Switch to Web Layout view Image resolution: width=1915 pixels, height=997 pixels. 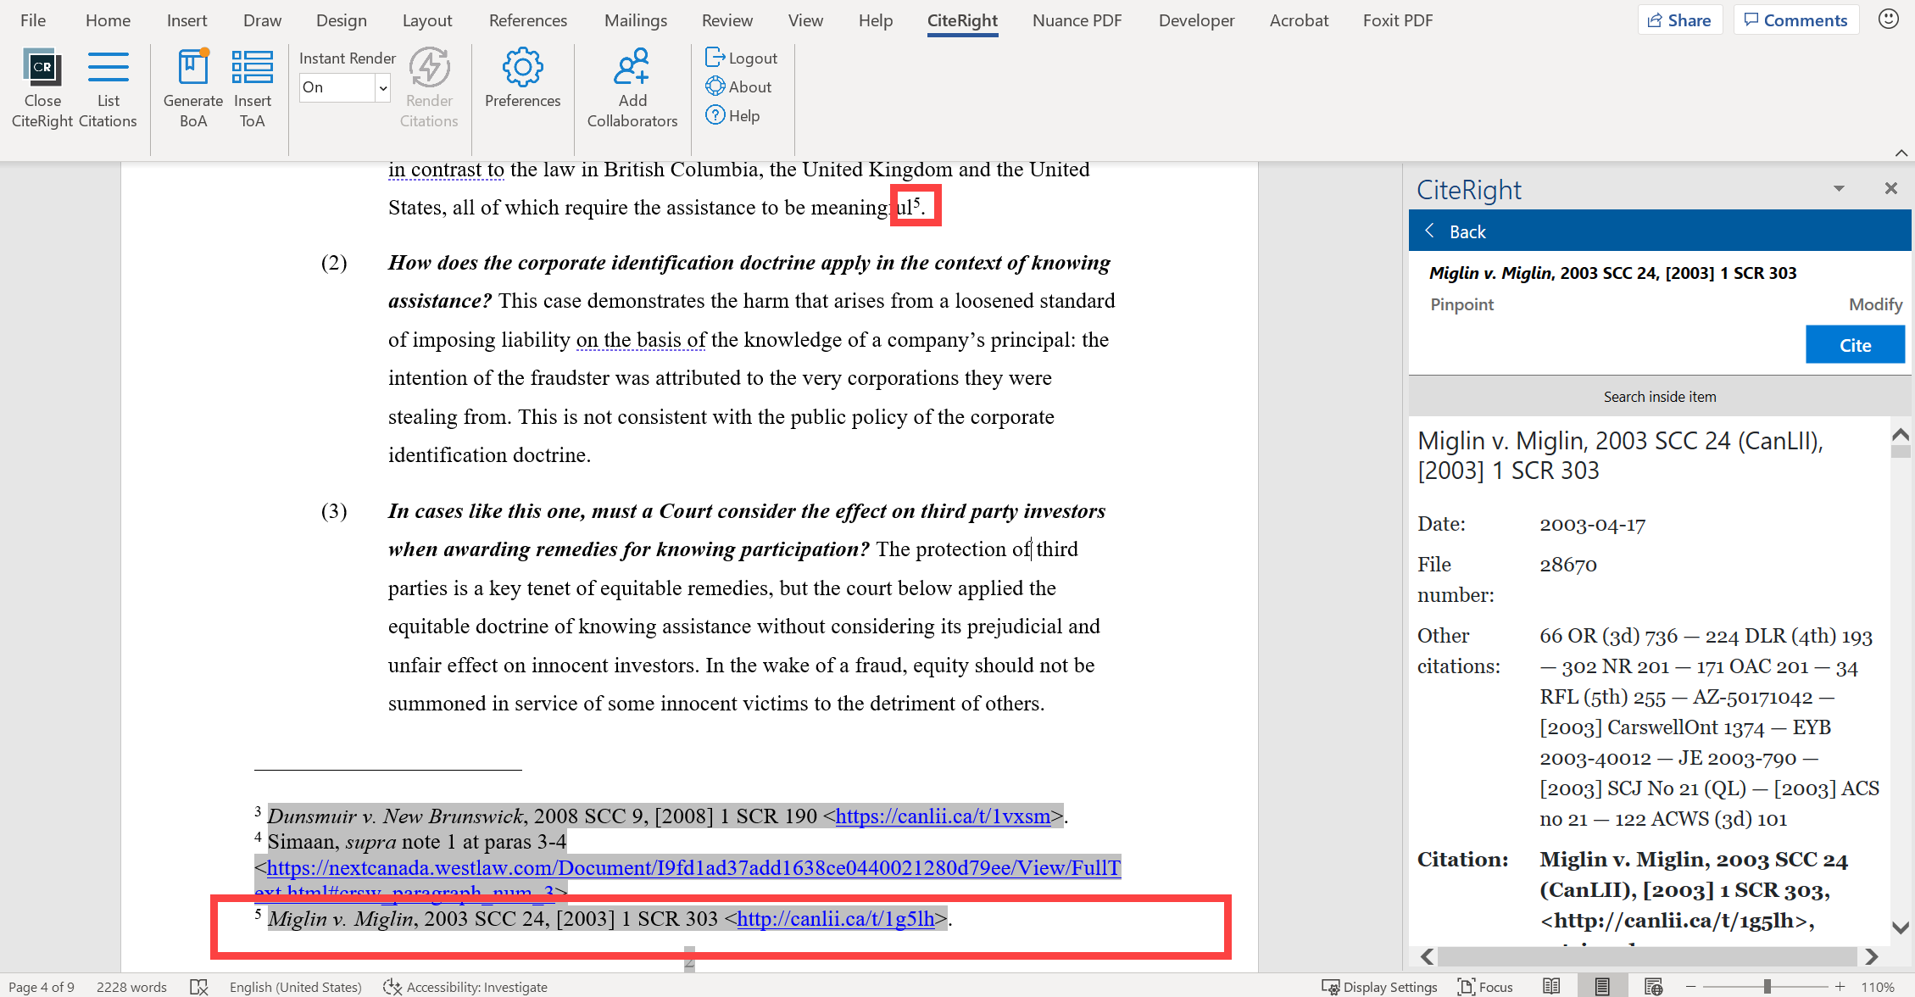click(x=1653, y=987)
